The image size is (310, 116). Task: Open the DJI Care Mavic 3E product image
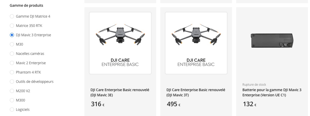120,43
